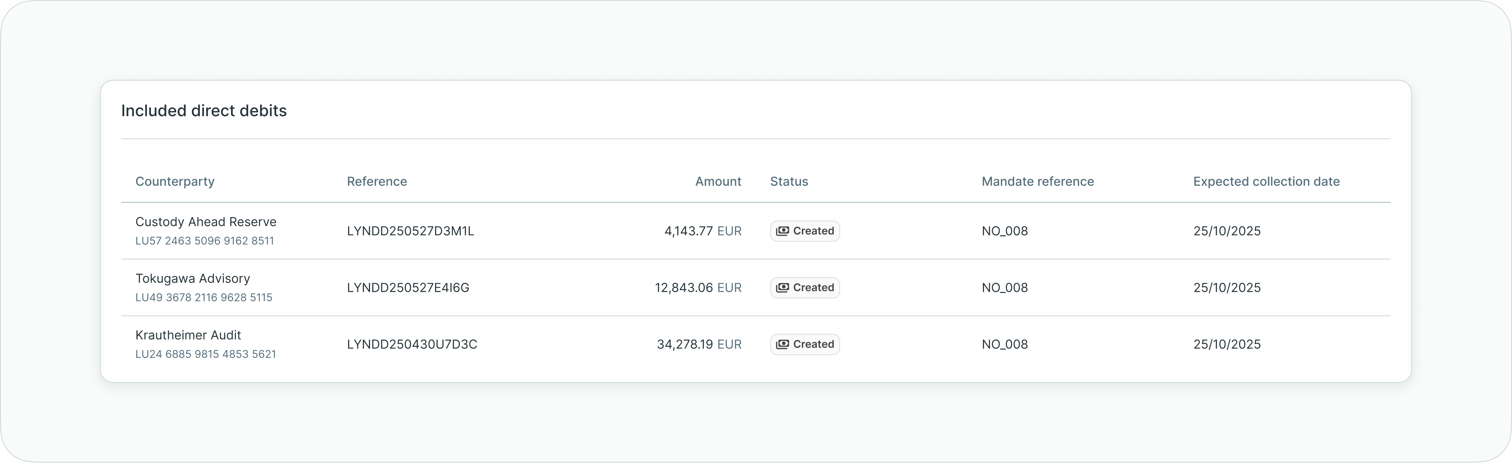Click banknote icon in Custody Ahead Reserve status
The image size is (1512, 463).
click(782, 231)
